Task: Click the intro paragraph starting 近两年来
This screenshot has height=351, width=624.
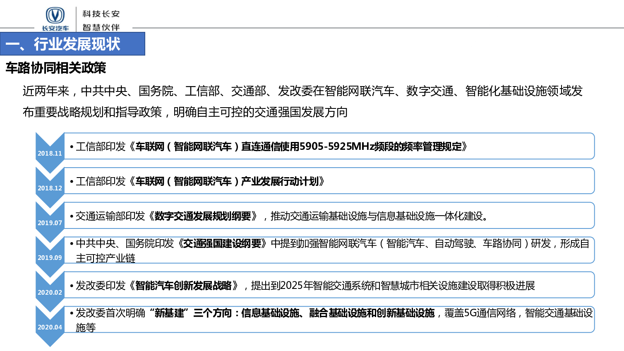Action: click(x=302, y=101)
